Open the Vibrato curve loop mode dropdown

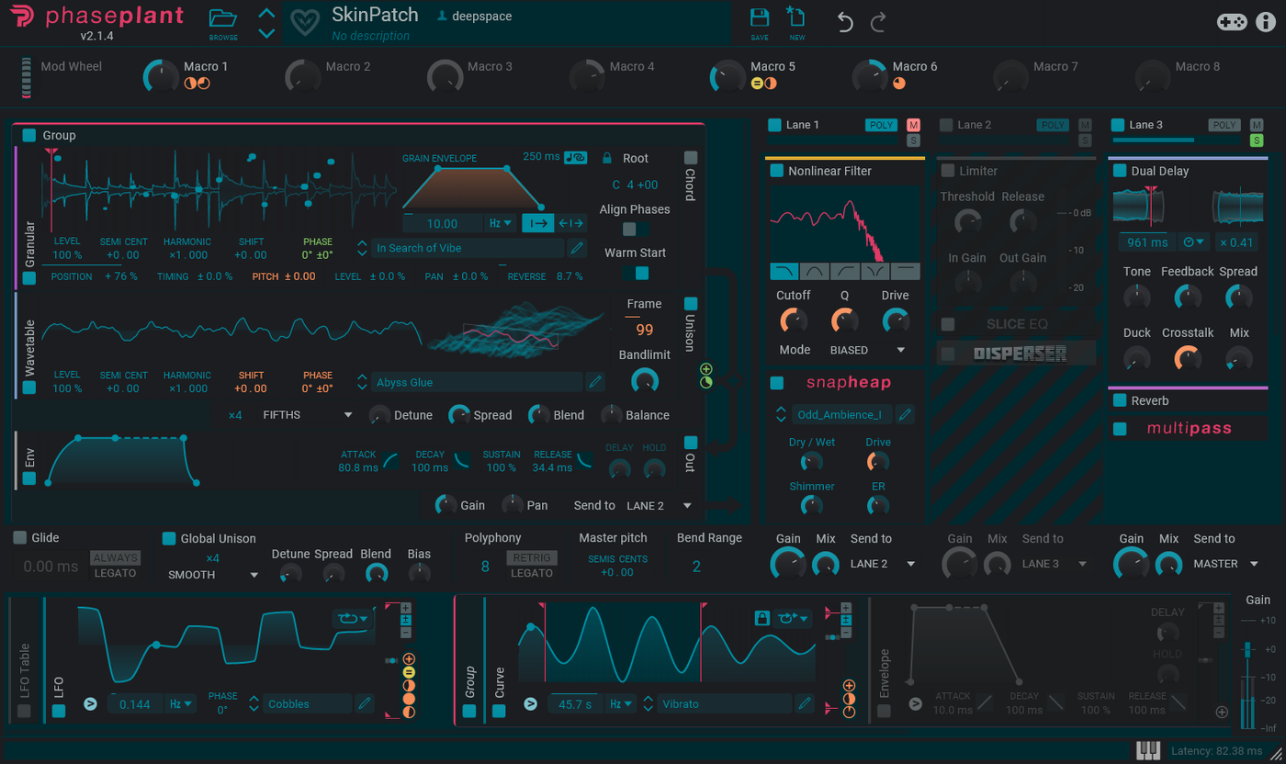pos(791,618)
